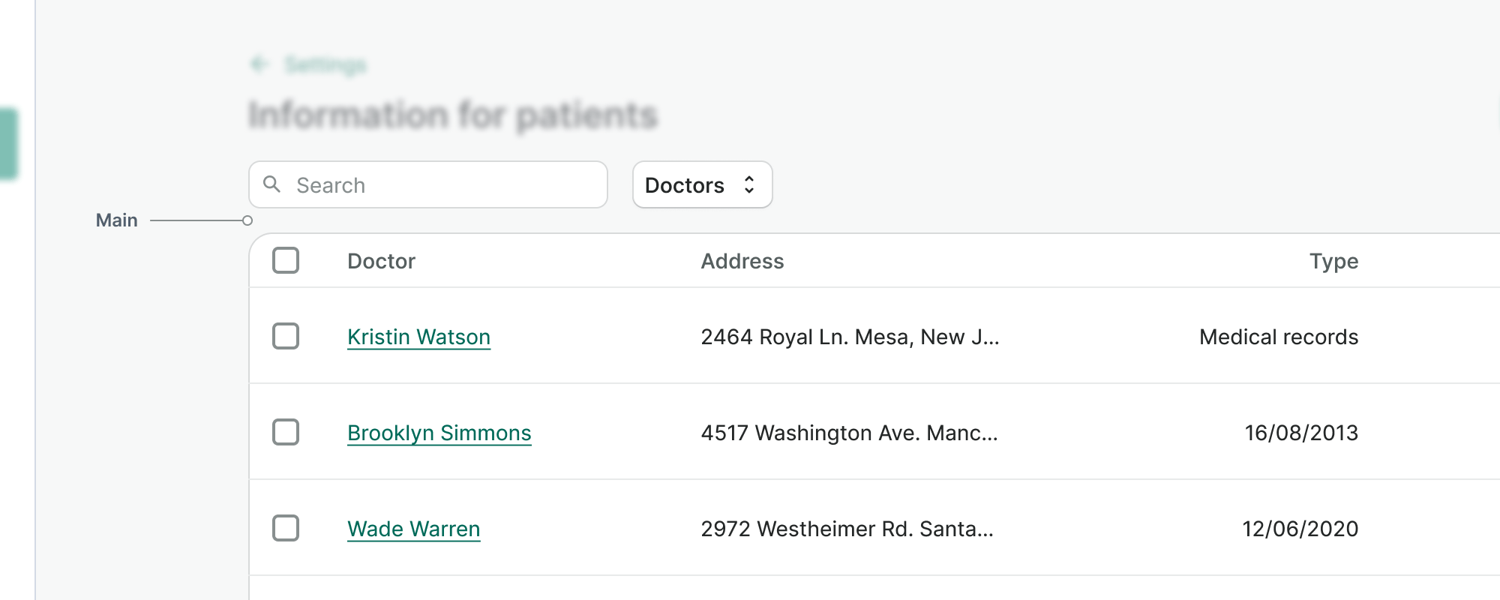Image resolution: width=1500 pixels, height=600 pixels.
Task: Toggle the select-all checkbox in table header
Action: coord(286,260)
